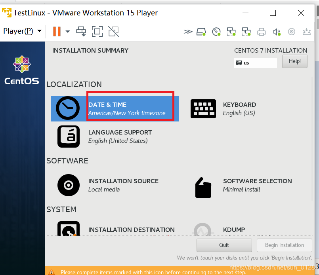Expand the power options arrow beside pause
The image size is (319, 275).
click(x=68, y=32)
